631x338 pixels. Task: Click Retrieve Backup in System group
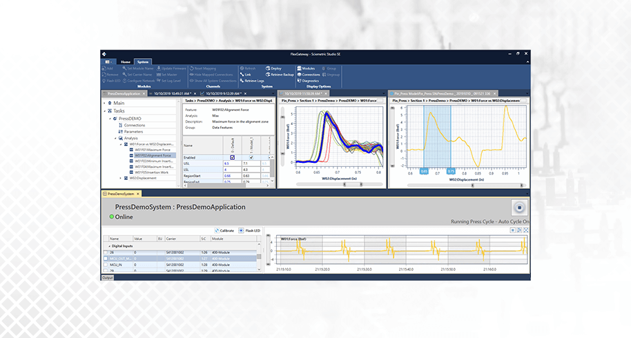click(283, 74)
